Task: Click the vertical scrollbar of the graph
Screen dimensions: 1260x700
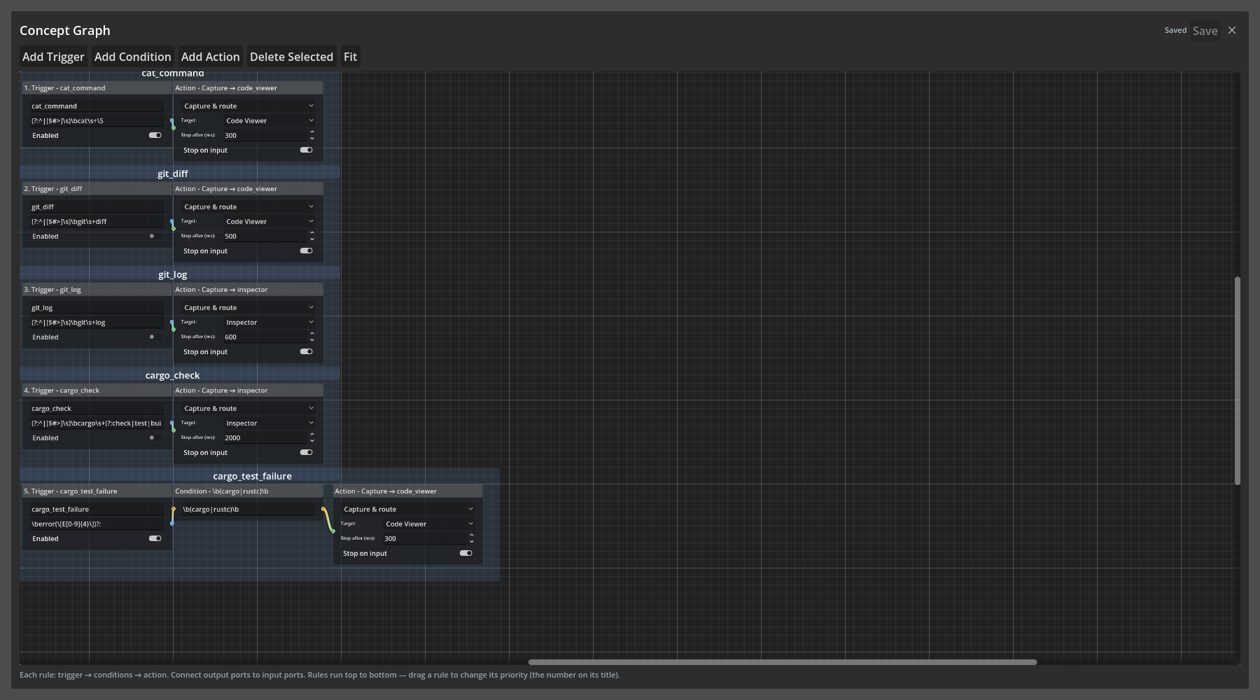Action: pyautogui.click(x=1237, y=381)
